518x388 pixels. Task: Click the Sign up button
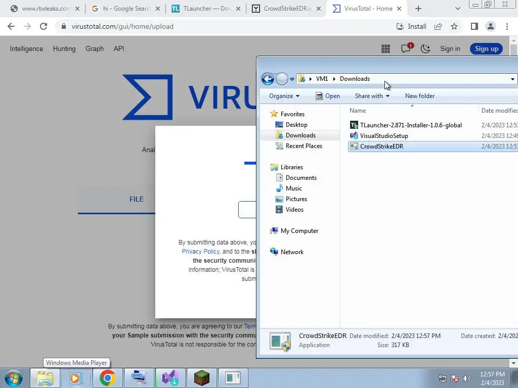coord(486,49)
